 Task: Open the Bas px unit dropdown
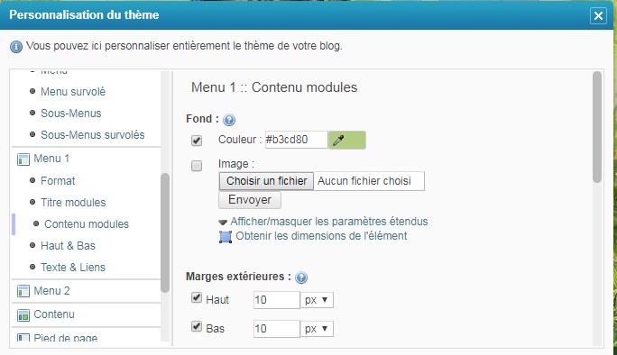318,329
